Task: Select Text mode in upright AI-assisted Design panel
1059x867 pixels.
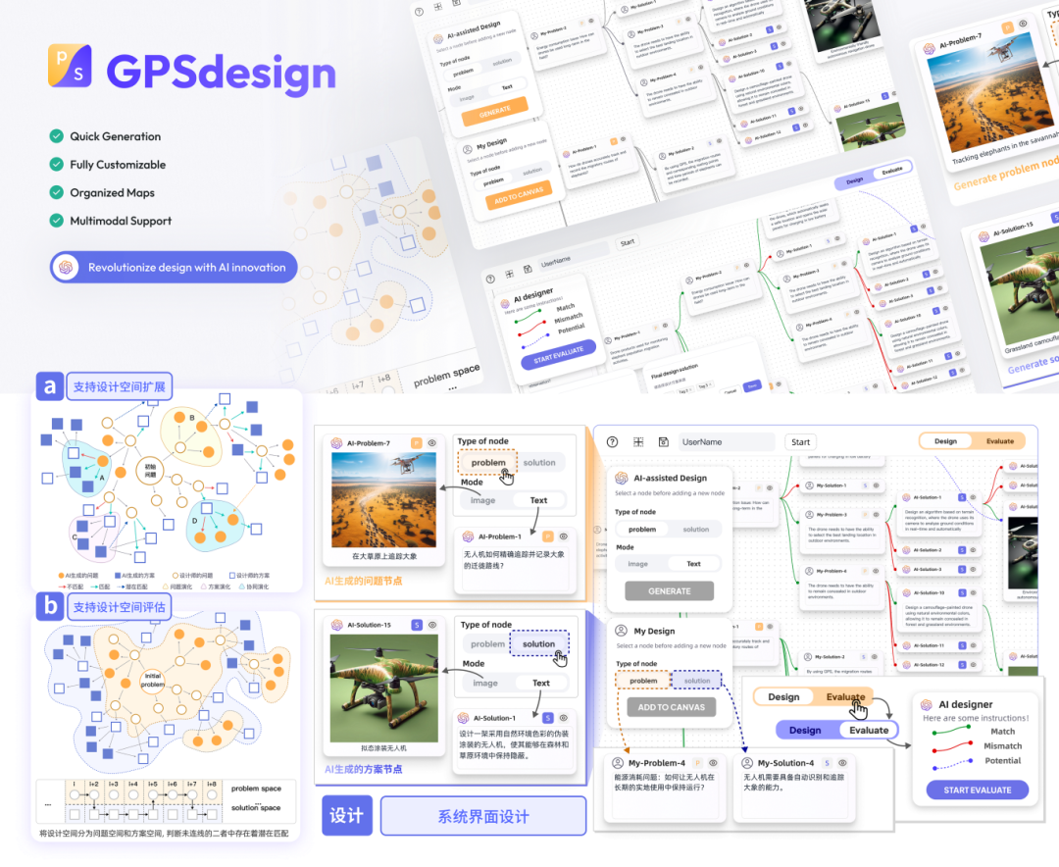Action: click(x=693, y=564)
